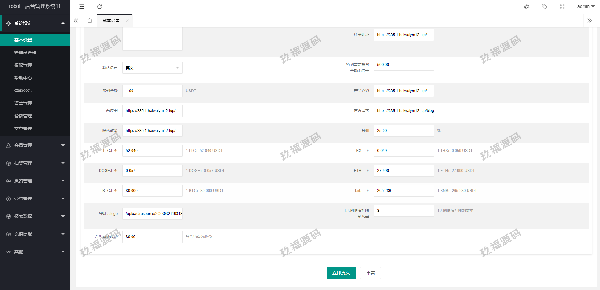Open the theme palette icon

pos(527,7)
